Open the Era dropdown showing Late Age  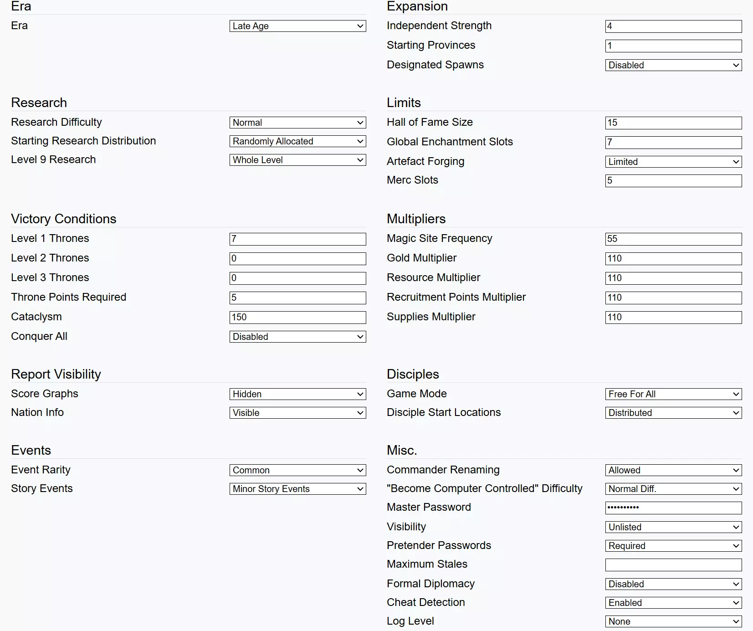pos(297,26)
